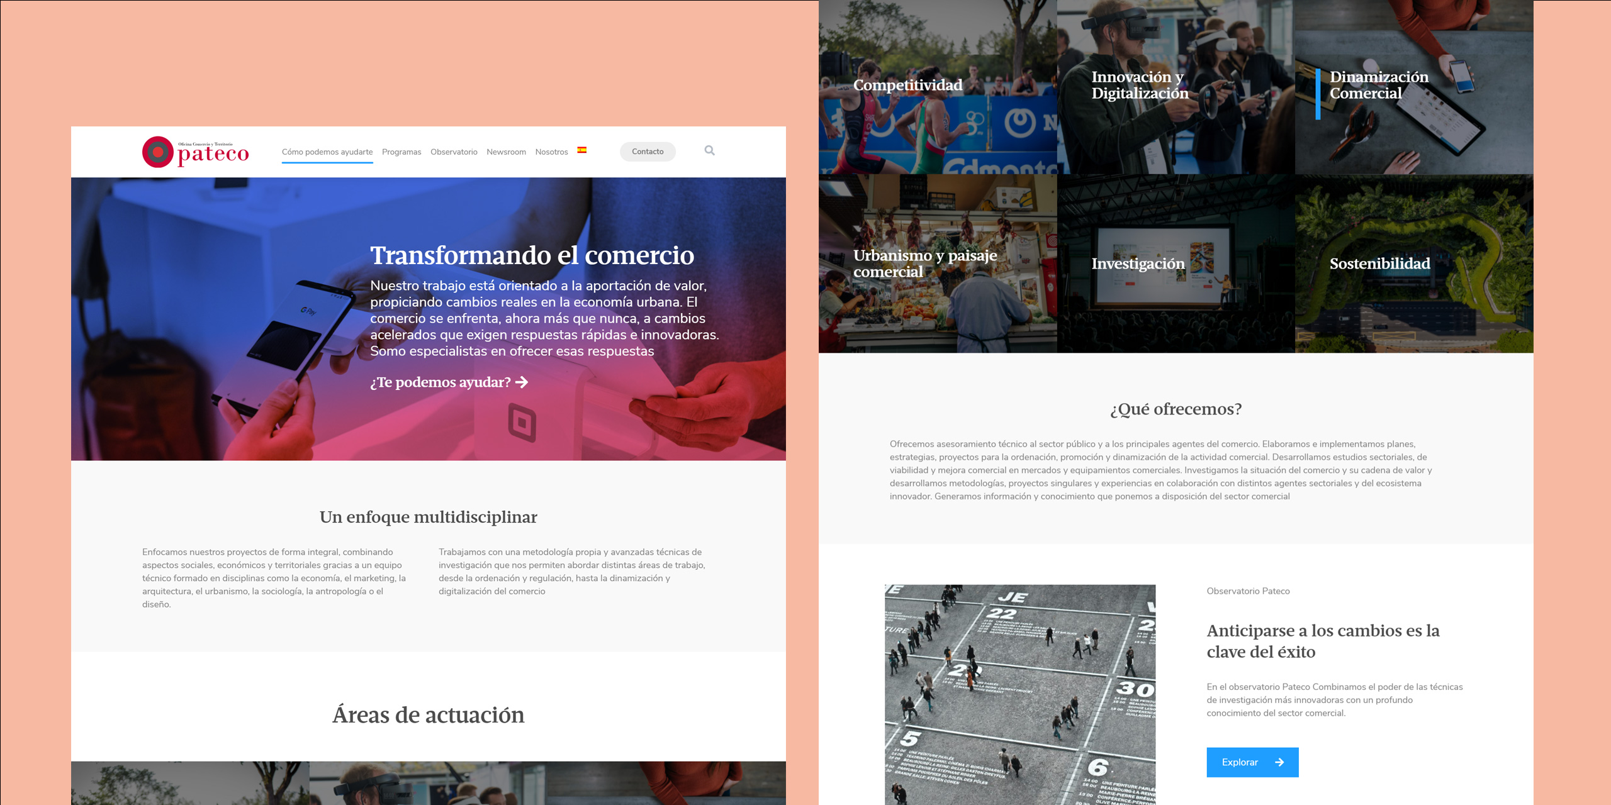Screen dimensions: 1611x805
Task: Go to the Newsroom section
Action: point(506,152)
